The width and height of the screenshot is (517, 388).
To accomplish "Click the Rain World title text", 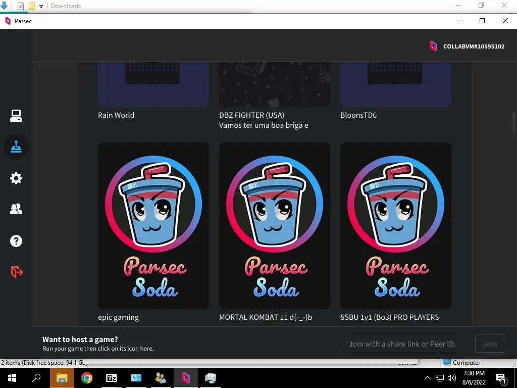I will (116, 115).
